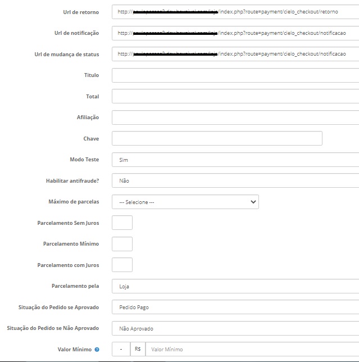Image resolution: width=359 pixels, height=362 pixels.
Task: Click into the Afiliação text box
Action: click(235, 117)
